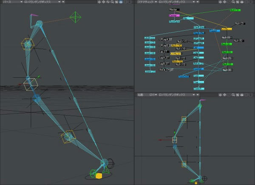Click the maximize viewport icon in schematic header
Screen dimensions: 255x185
pos(238,2)
